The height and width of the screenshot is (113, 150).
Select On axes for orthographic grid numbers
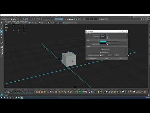tap(107, 56)
